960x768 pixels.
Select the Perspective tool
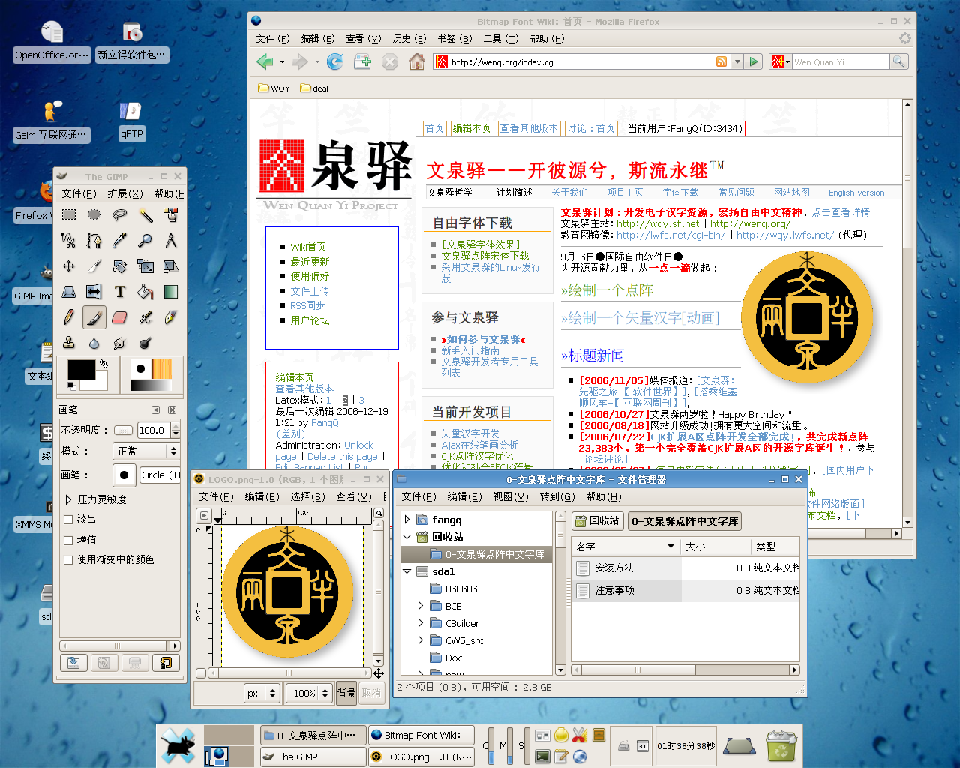(69, 292)
